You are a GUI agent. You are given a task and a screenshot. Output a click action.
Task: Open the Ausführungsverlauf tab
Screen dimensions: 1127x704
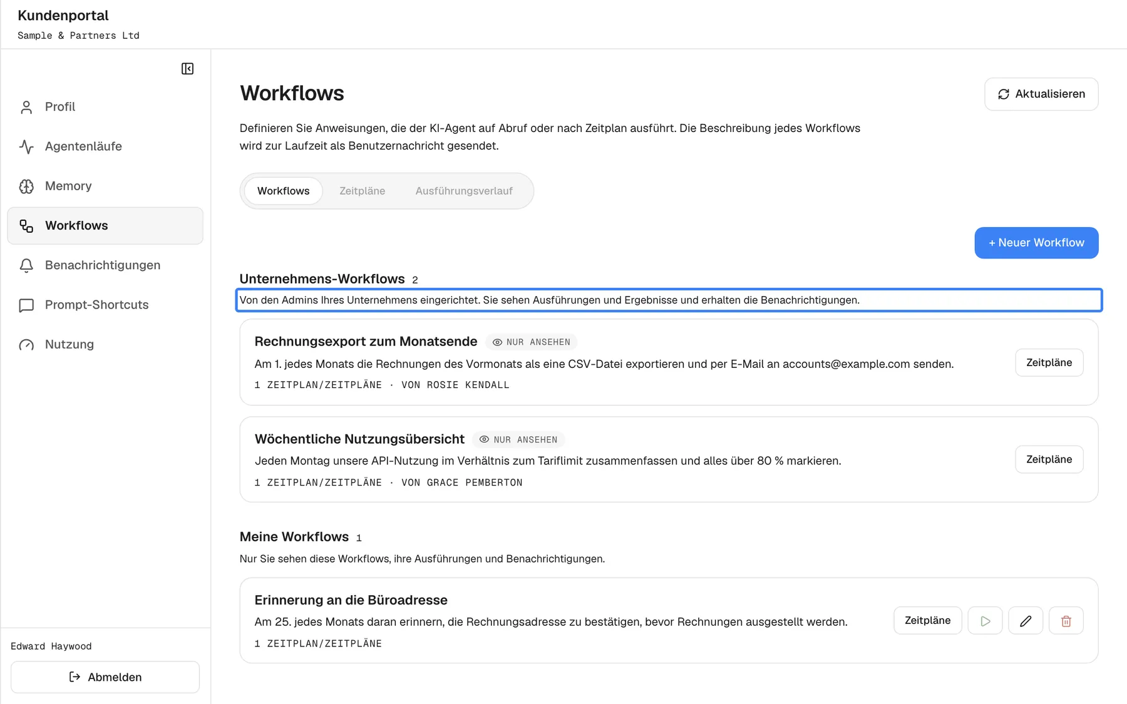click(464, 191)
